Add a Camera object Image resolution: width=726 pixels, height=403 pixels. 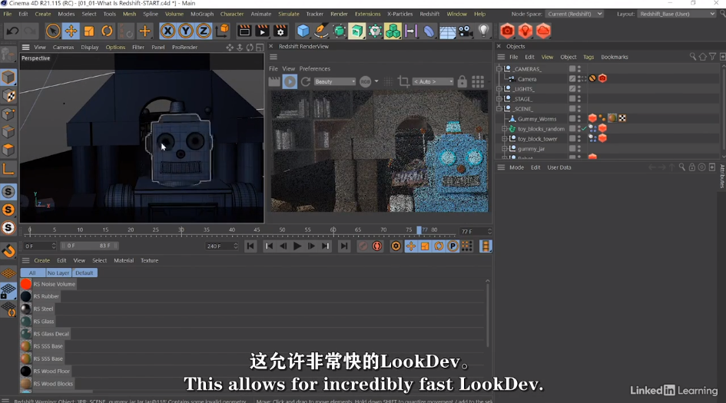click(x=466, y=31)
